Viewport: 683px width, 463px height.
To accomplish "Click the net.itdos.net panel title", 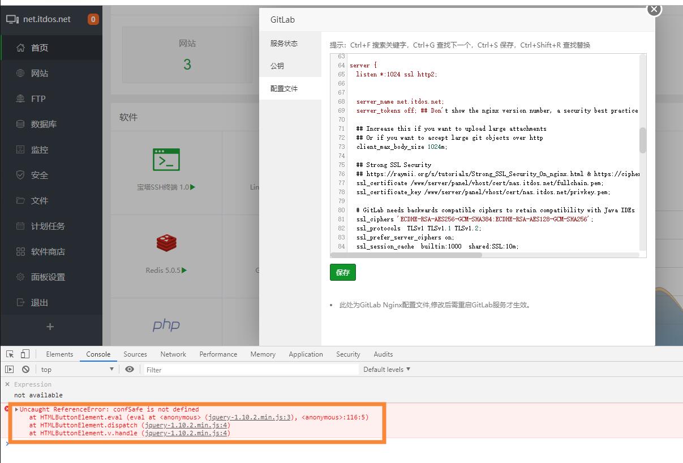I will 47,19.
